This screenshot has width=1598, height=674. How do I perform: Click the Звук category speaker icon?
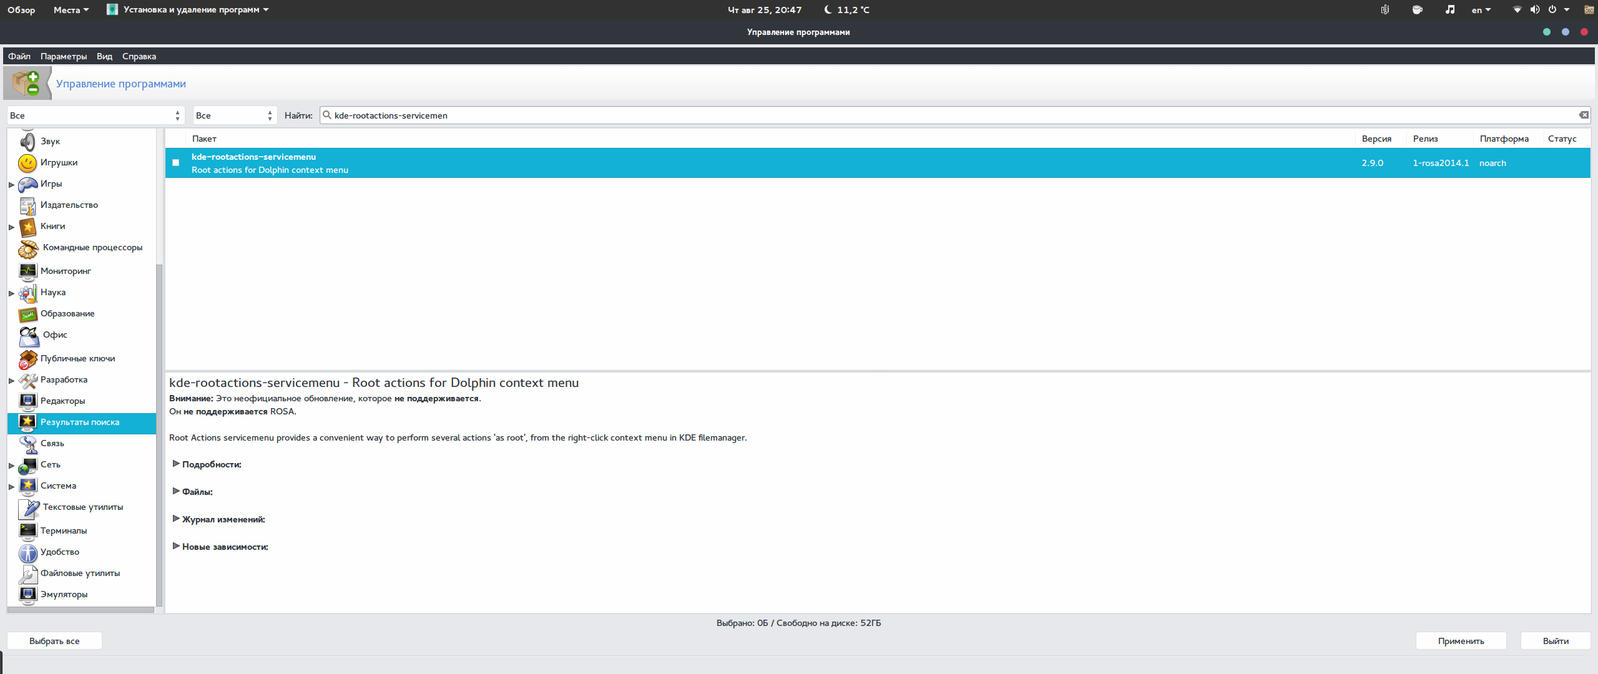coord(27,142)
